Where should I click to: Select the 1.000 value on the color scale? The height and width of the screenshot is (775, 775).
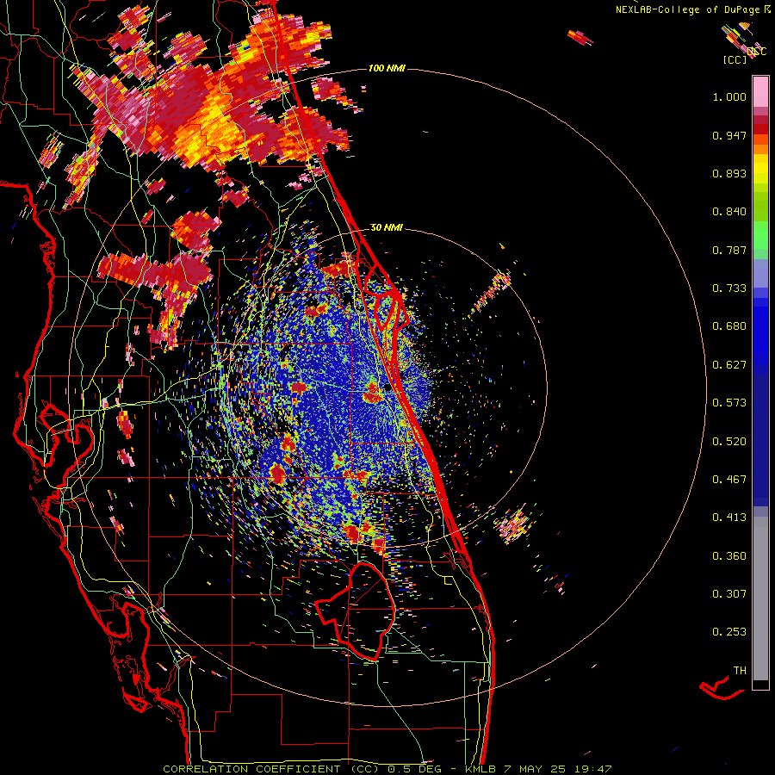tap(729, 96)
